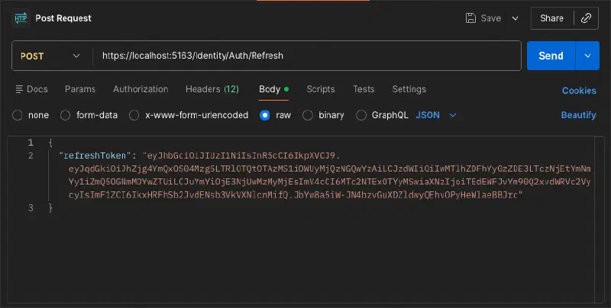Click the Save floppy disk icon

click(470, 18)
